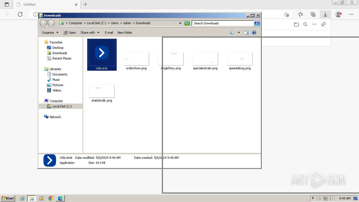Open Pictures library
359x202 pixels.
click(58, 85)
